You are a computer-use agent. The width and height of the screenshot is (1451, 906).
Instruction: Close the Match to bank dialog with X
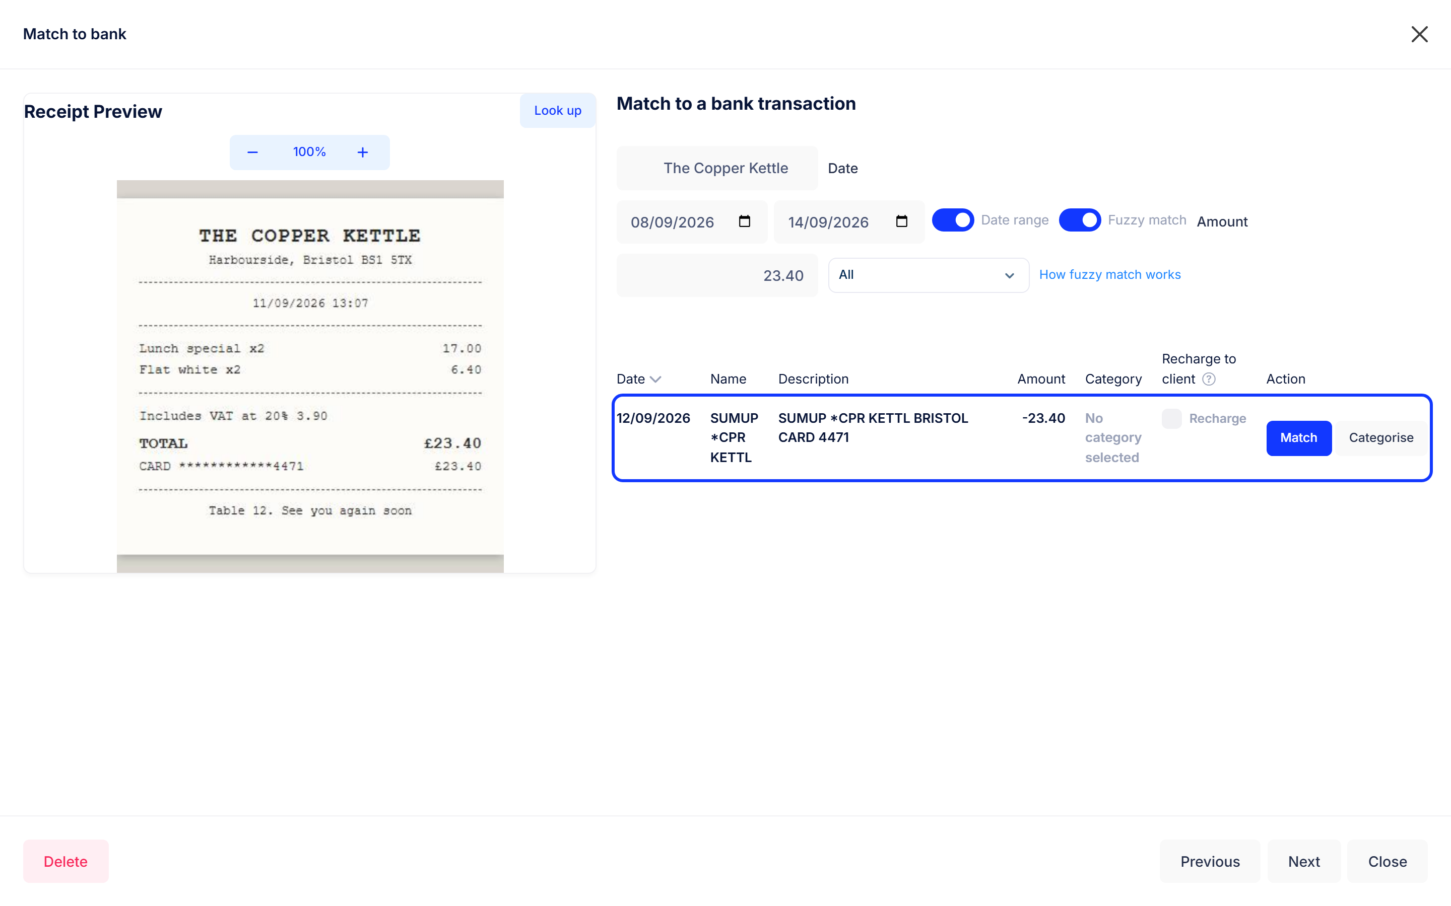[x=1419, y=34]
